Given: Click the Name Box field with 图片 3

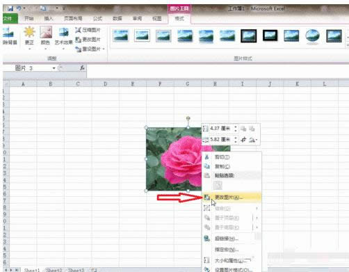Looking at the screenshot, I should click(x=28, y=68).
